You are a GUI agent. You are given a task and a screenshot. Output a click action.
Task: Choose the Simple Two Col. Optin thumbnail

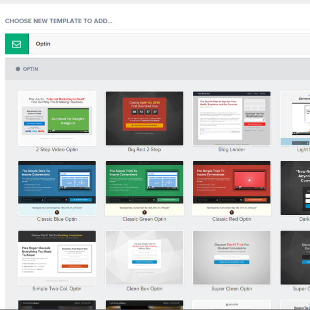[57, 258]
